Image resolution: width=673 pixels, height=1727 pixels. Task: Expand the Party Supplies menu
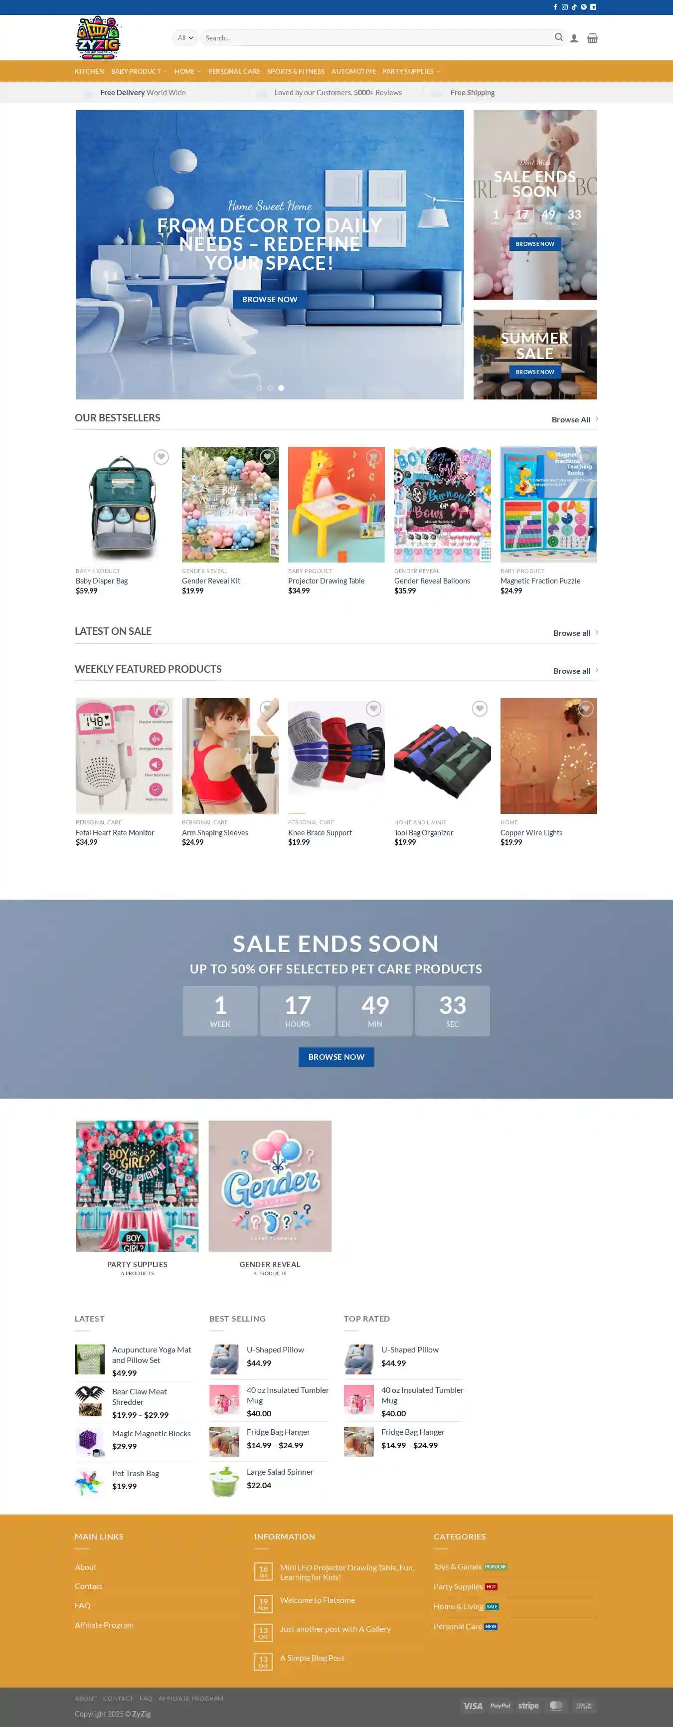[x=412, y=71]
